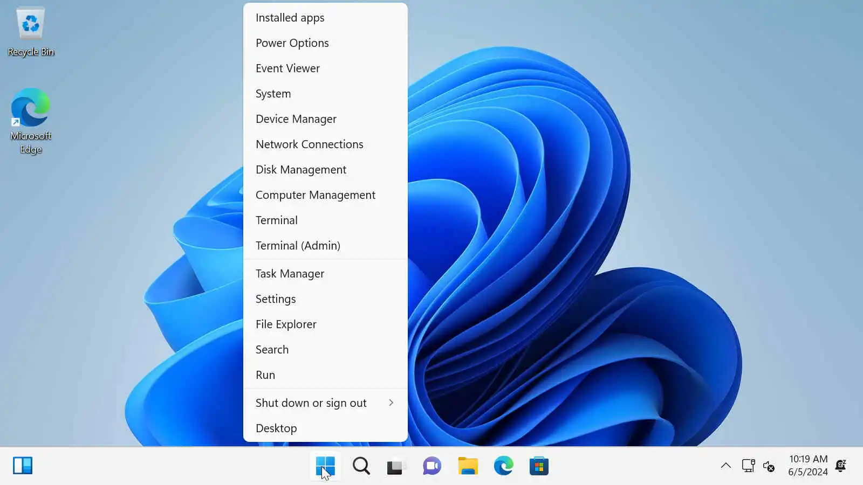Launch the Chat app in the taskbar

[432, 466]
